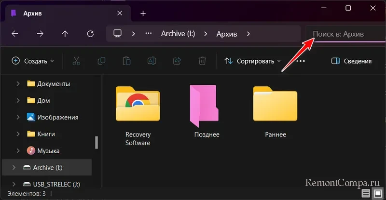Open the Сортировать dropdown
The height and width of the screenshot is (200, 386).
coord(252,61)
